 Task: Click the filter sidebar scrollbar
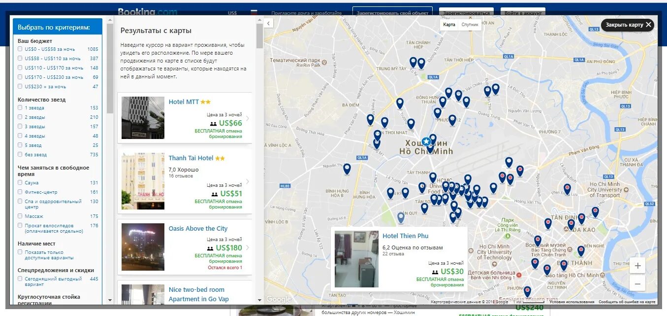pyautogui.click(x=110, y=69)
